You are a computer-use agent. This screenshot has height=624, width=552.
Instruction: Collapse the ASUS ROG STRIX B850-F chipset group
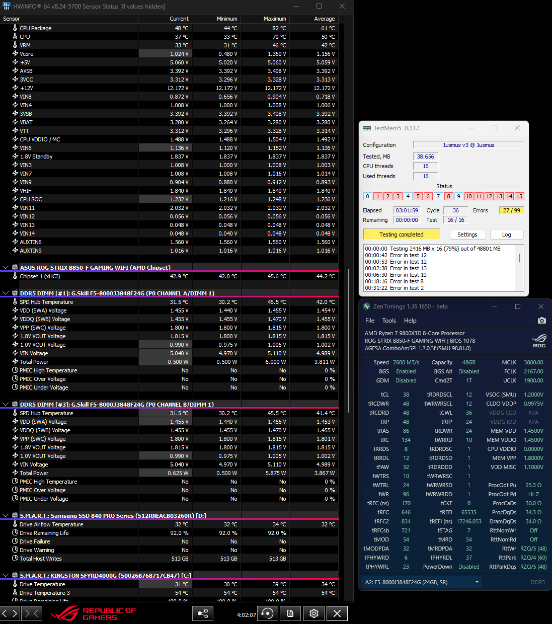(x=6, y=268)
